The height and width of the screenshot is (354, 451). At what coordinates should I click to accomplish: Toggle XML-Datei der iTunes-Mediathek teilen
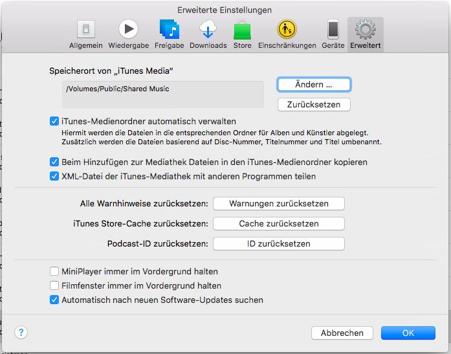(x=54, y=176)
